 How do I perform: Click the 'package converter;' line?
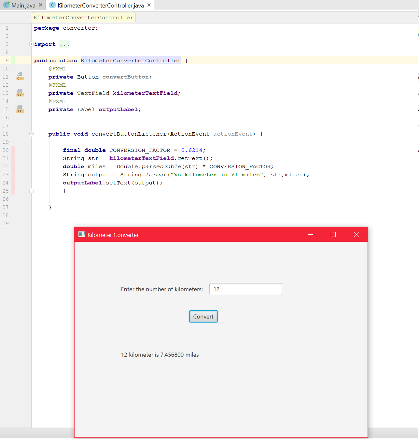(x=66, y=28)
